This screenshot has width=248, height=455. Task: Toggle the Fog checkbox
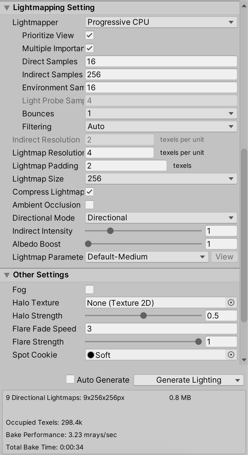[x=90, y=289]
